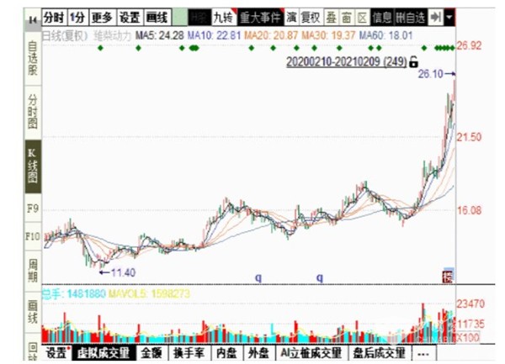The width and height of the screenshot is (505, 364).
Task: Expand the 更多 more periods menu
Action: click(x=102, y=17)
